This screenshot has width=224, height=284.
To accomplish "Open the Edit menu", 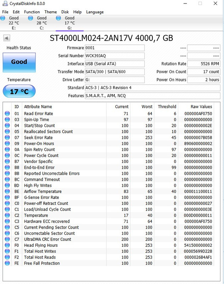I will click(16, 12).
